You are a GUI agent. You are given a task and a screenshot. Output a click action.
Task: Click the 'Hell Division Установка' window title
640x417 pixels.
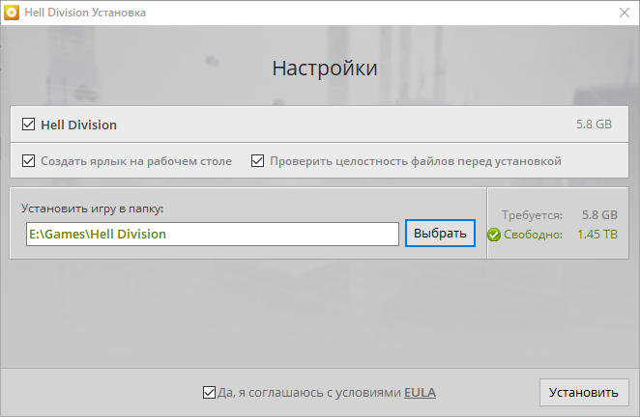point(85,13)
